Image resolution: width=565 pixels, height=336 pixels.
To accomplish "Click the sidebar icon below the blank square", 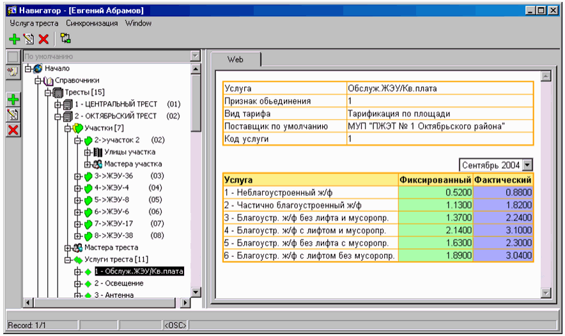I will pyautogui.click(x=13, y=72).
